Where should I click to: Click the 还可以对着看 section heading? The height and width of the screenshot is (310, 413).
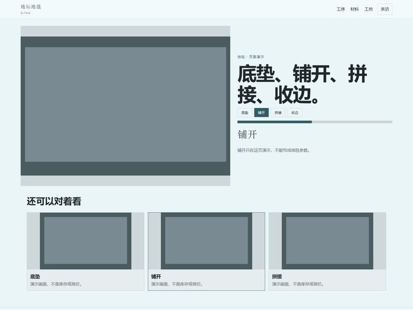(x=54, y=202)
